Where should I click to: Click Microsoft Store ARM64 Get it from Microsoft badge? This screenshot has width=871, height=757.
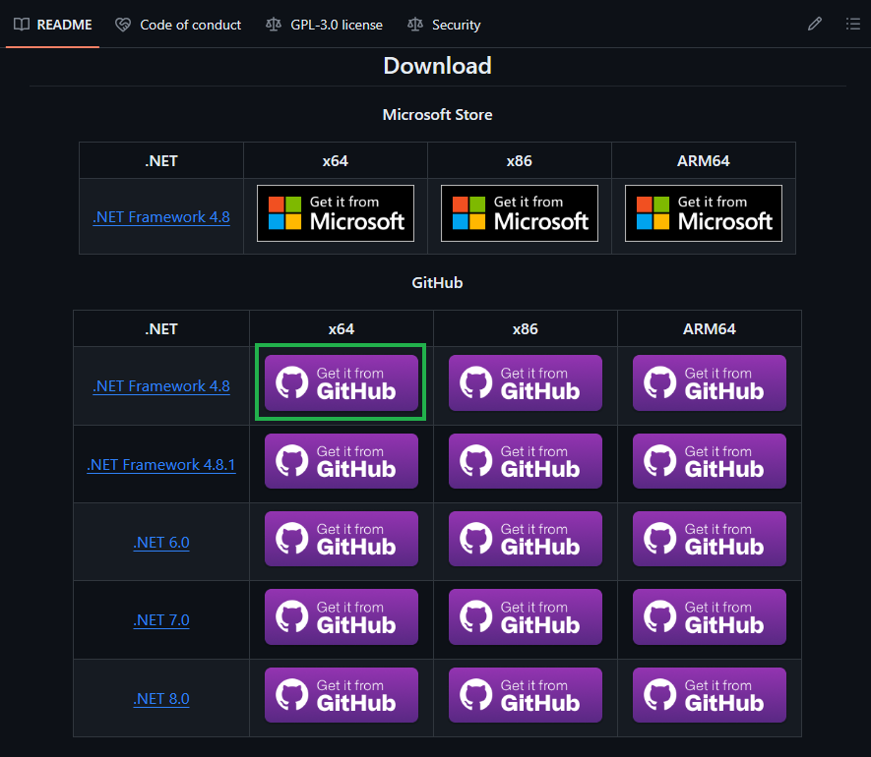[x=704, y=213]
